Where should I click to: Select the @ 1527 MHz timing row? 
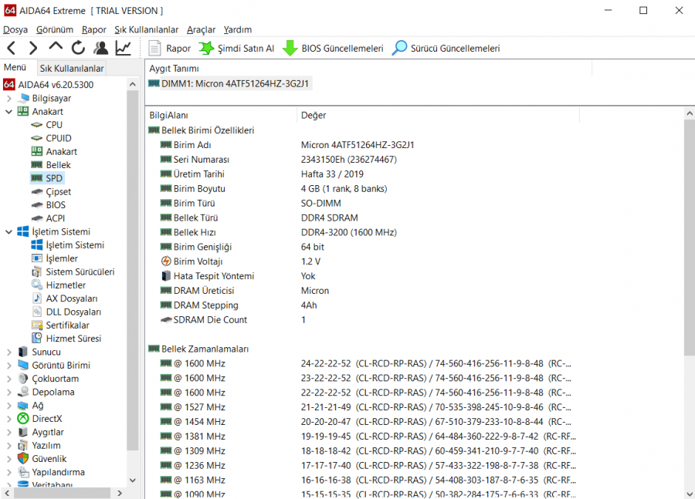pyautogui.click(x=363, y=407)
